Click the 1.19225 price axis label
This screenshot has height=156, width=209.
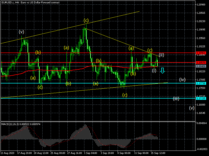[x=201, y=47]
